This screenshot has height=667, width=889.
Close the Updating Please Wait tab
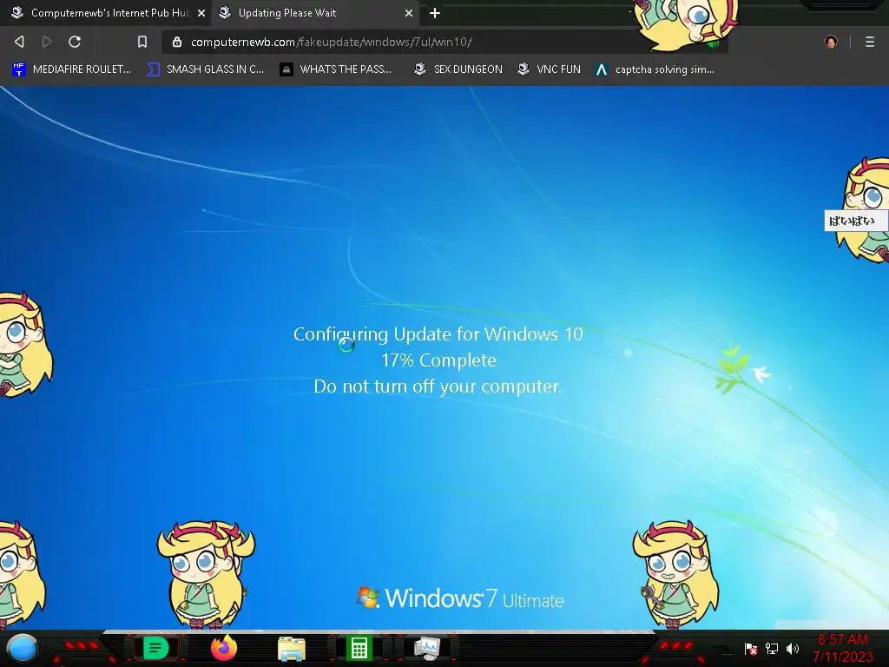[x=409, y=12]
